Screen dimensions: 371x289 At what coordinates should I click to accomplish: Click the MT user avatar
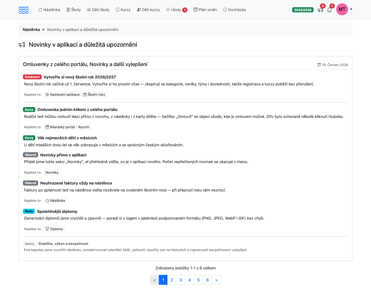point(342,9)
